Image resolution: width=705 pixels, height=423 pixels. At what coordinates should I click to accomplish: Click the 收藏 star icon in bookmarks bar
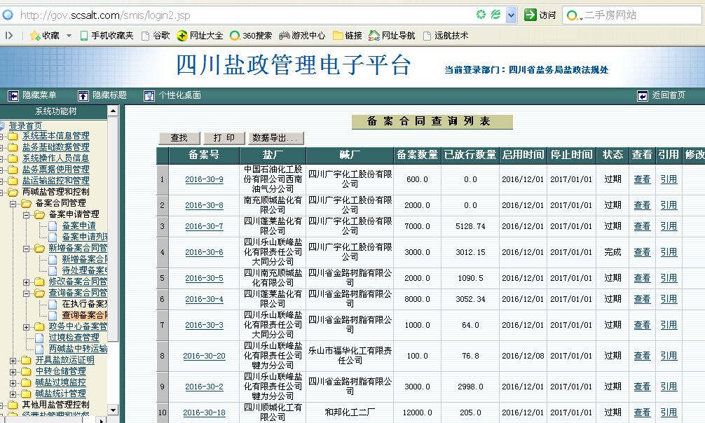click(x=34, y=36)
